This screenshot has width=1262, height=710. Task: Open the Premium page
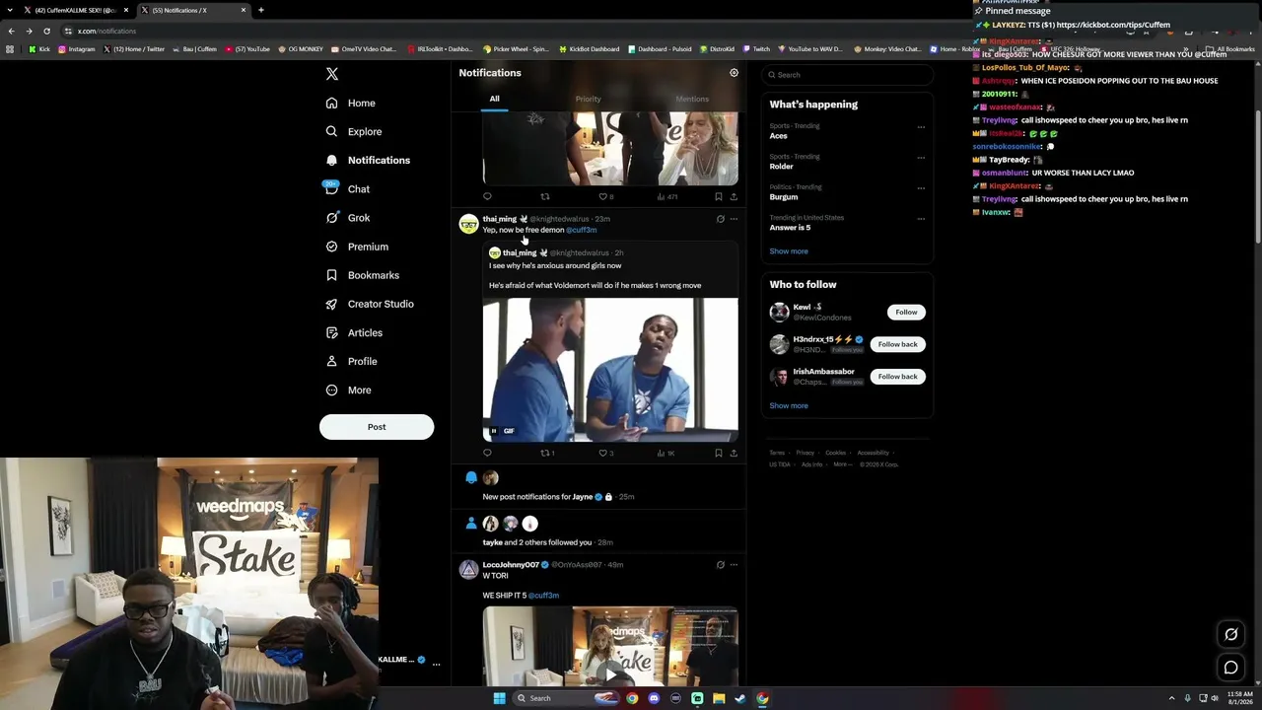pos(357,247)
